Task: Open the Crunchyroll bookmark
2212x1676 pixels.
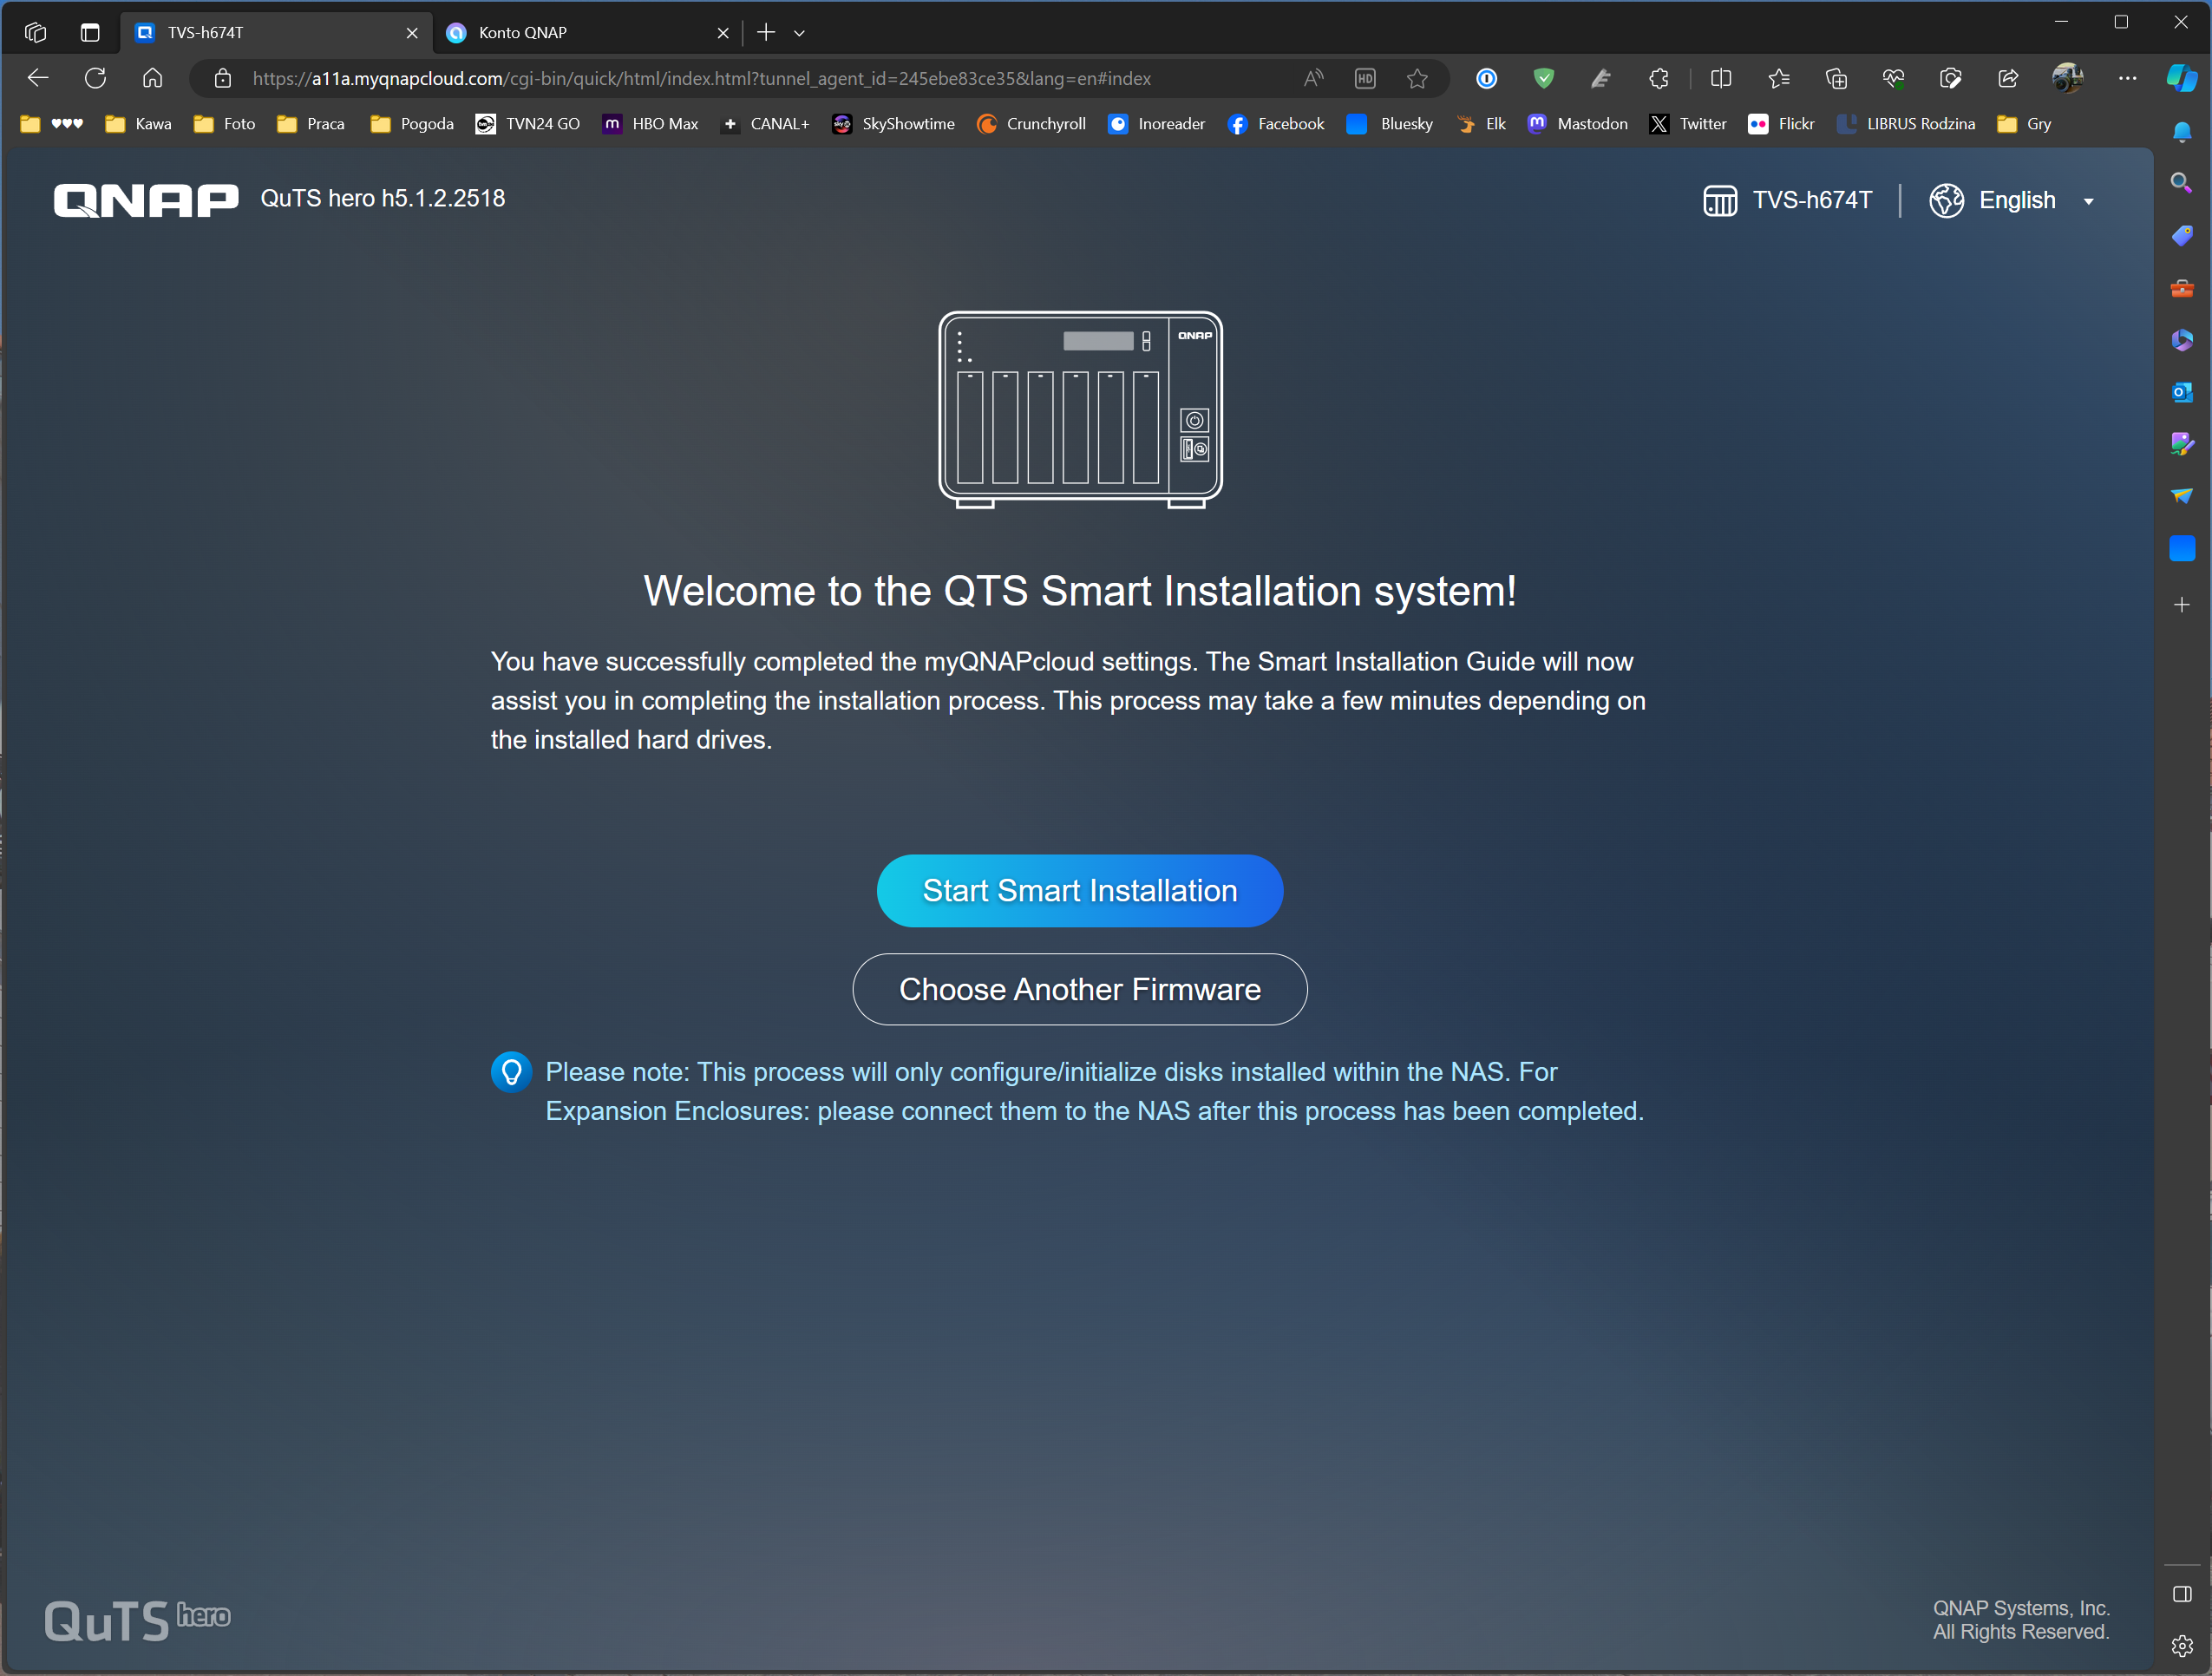Action: [x=1031, y=124]
